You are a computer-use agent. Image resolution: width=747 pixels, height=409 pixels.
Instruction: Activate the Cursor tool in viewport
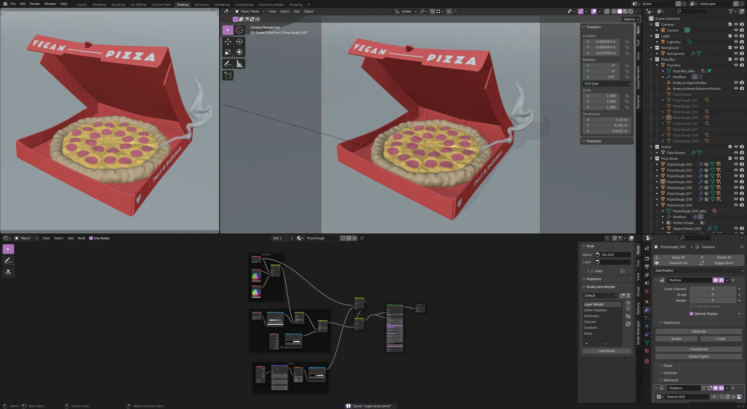pos(239,30)
